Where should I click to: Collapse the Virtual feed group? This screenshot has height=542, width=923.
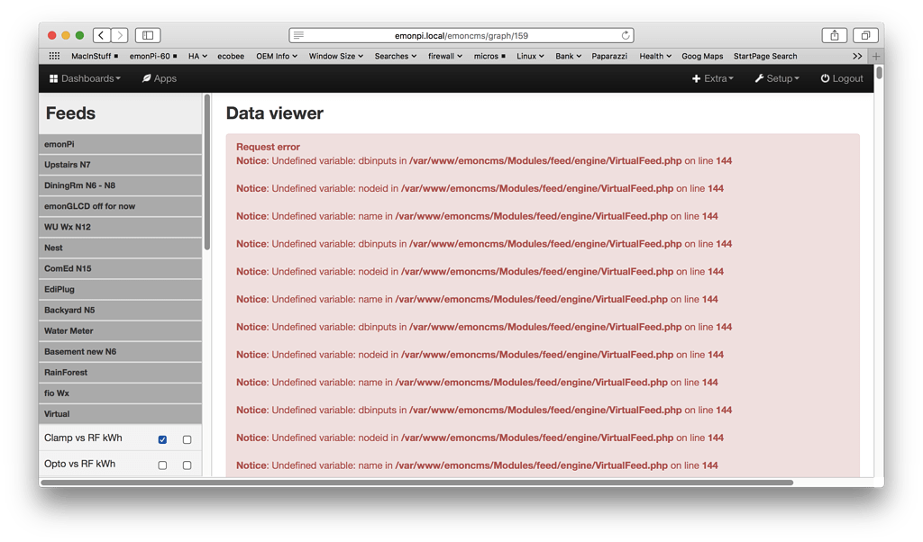tap(120, 414)
